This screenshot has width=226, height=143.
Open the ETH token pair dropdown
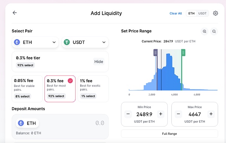pos(35,42)
